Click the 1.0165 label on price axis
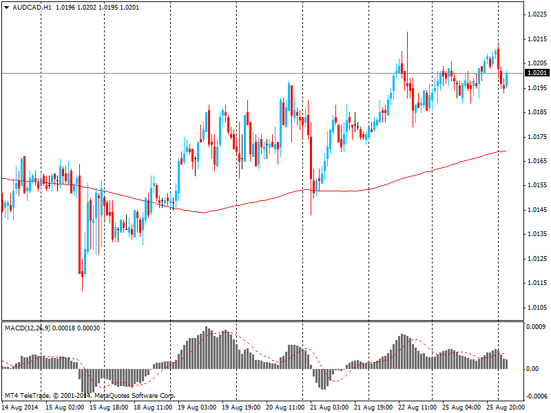551x413 pixels. pyautogui.click(x=537, y=161)
